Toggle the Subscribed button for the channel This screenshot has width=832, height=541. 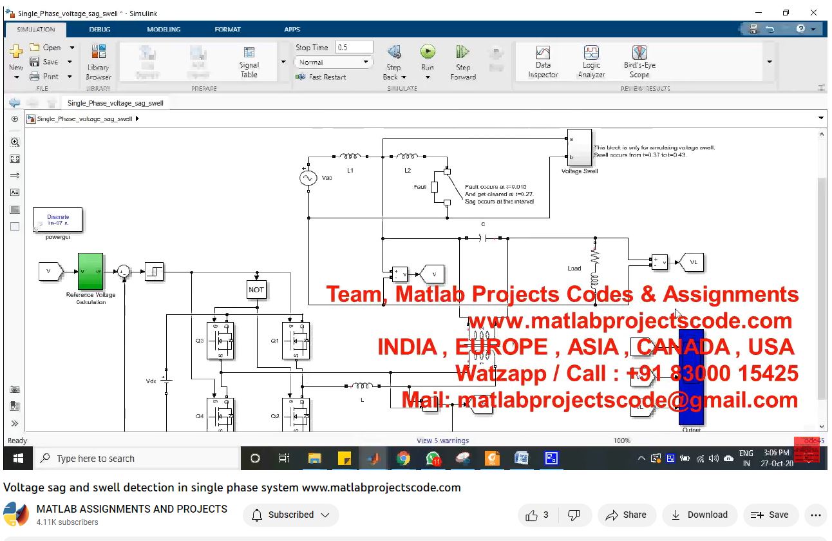[x=290, y=515]
